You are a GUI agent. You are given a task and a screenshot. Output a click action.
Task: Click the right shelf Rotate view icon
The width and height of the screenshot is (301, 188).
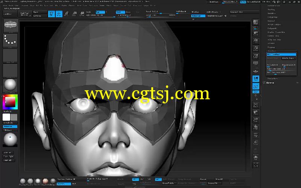coord(255,127)
